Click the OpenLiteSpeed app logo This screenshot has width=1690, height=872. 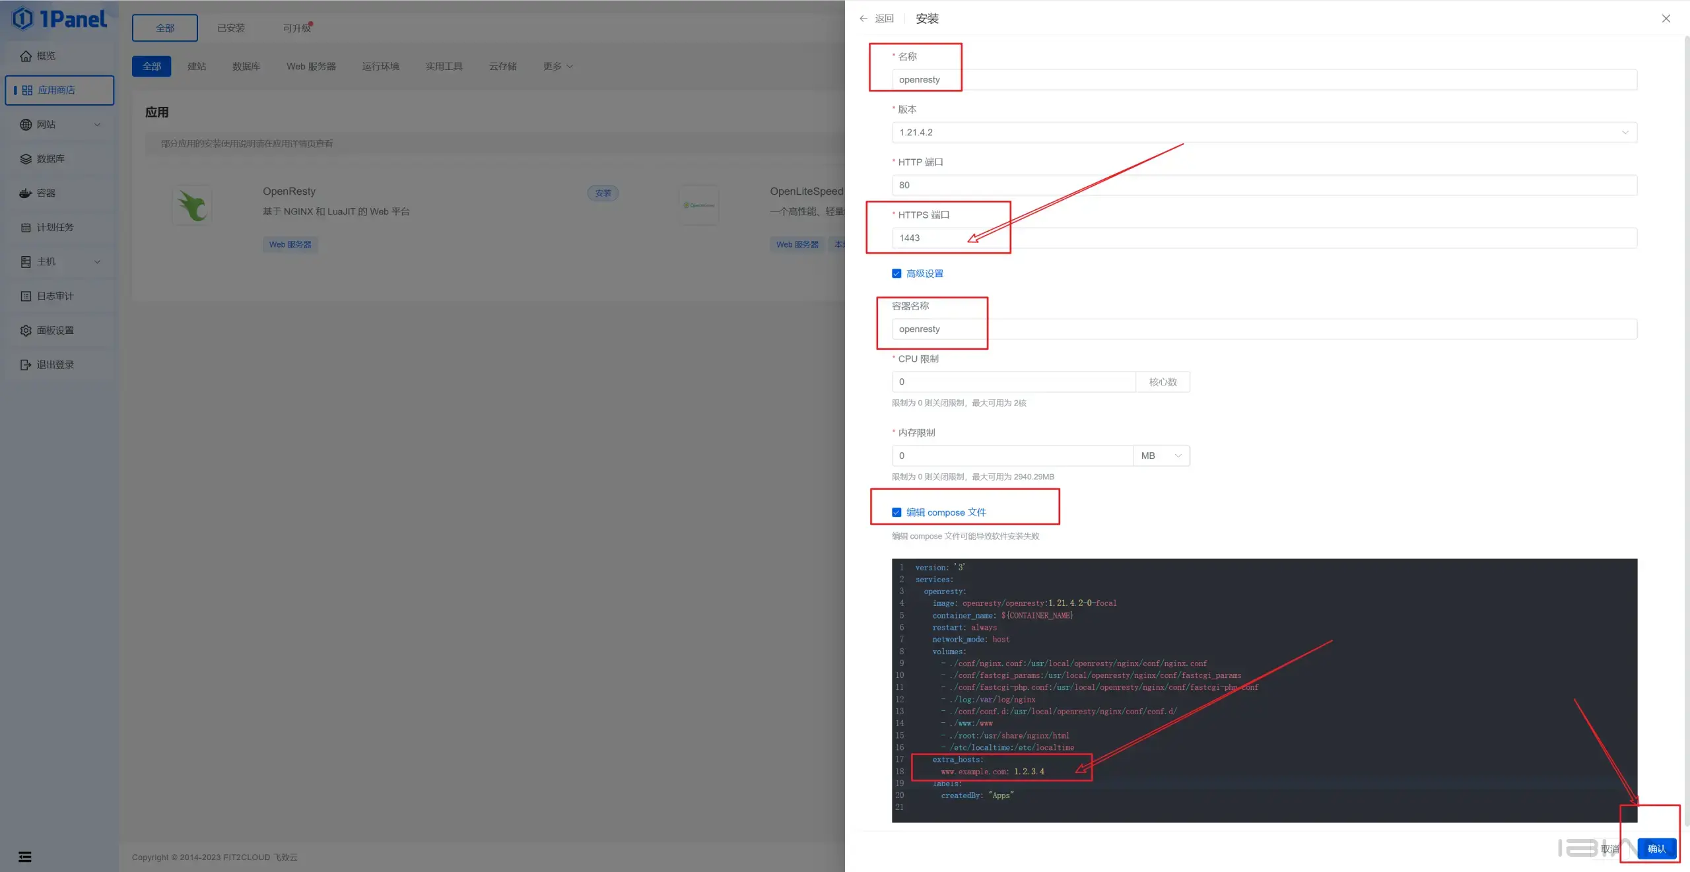click(699, 205)
